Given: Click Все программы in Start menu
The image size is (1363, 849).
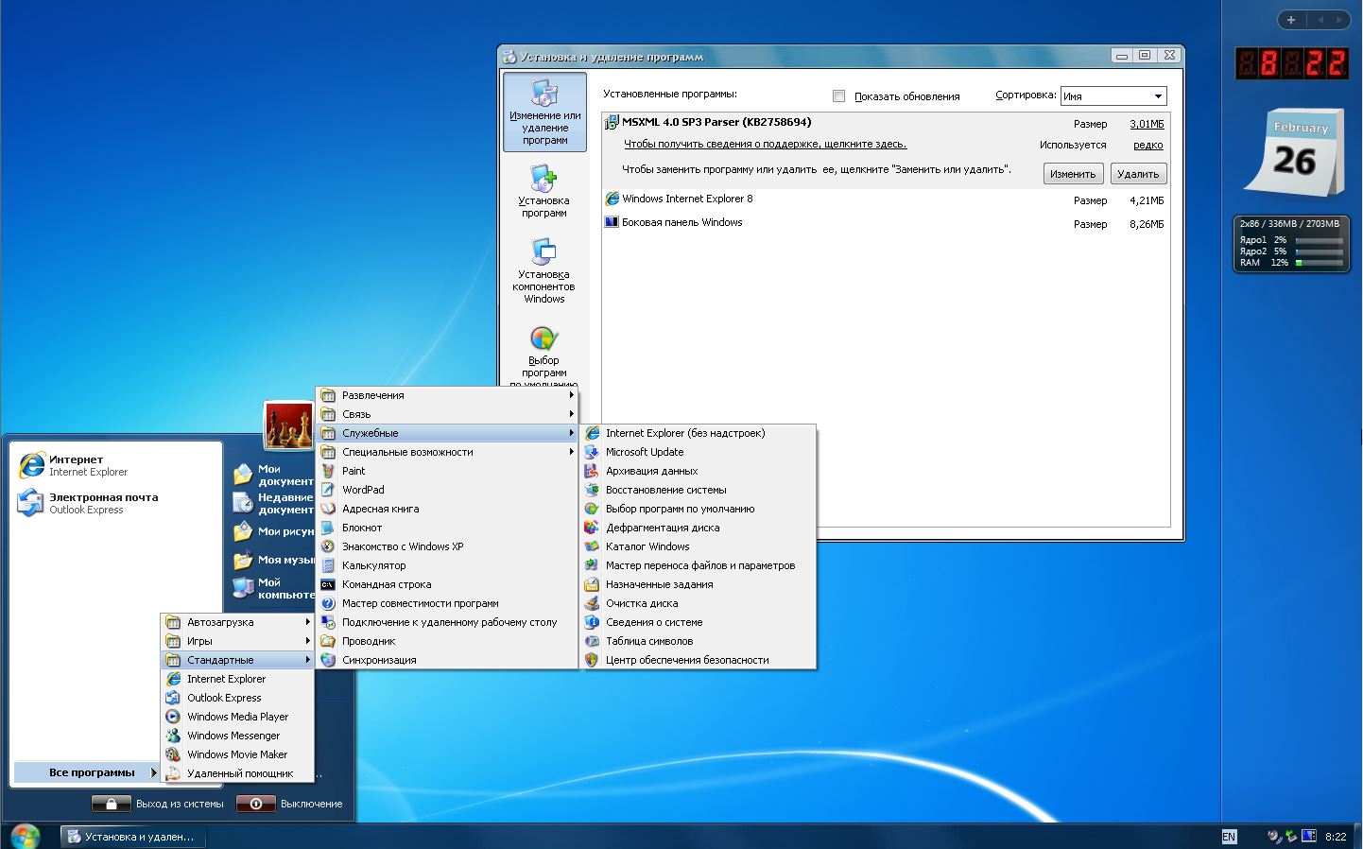Looking at the screenshot, I should tap(85, 772).
